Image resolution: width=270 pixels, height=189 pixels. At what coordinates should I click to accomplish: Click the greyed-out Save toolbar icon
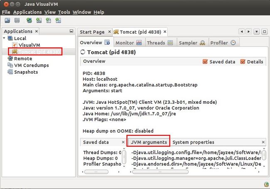[17, 20]
